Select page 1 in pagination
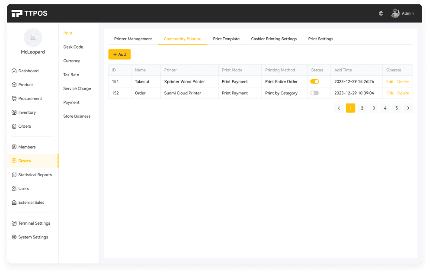 pos(350,108)
